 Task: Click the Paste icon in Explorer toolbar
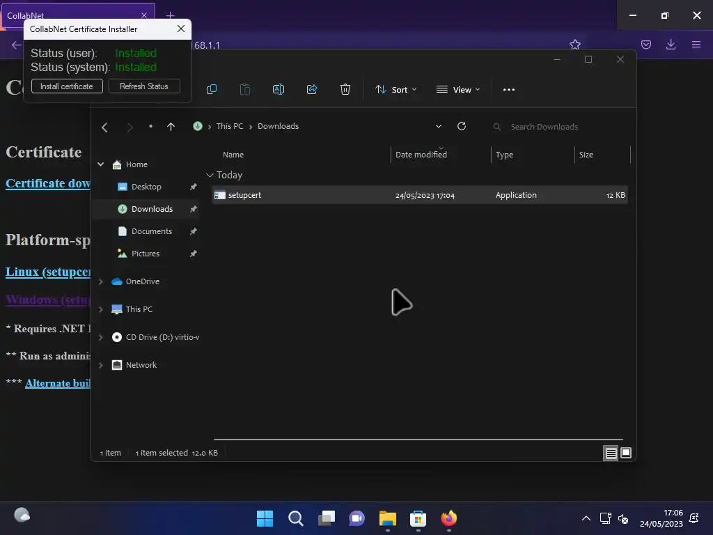244,90
